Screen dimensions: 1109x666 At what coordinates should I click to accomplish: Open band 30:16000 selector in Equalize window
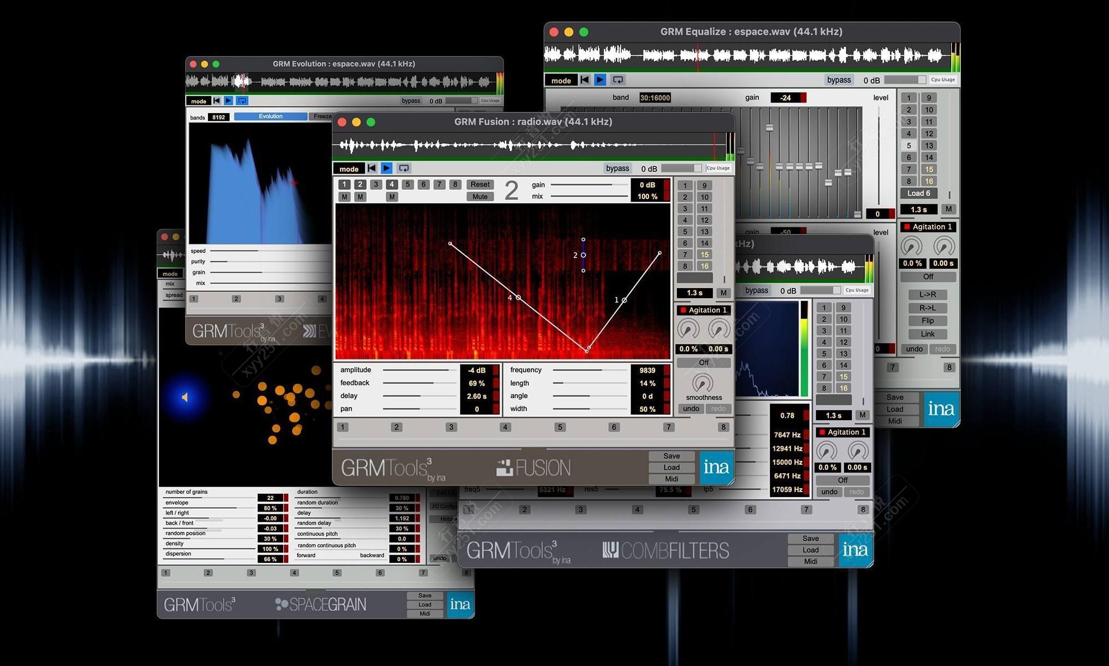click(655, 98)
